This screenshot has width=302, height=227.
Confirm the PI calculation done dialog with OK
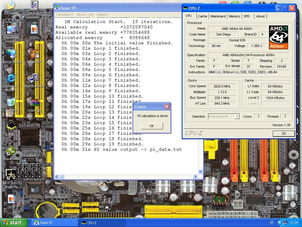(152, 126)
